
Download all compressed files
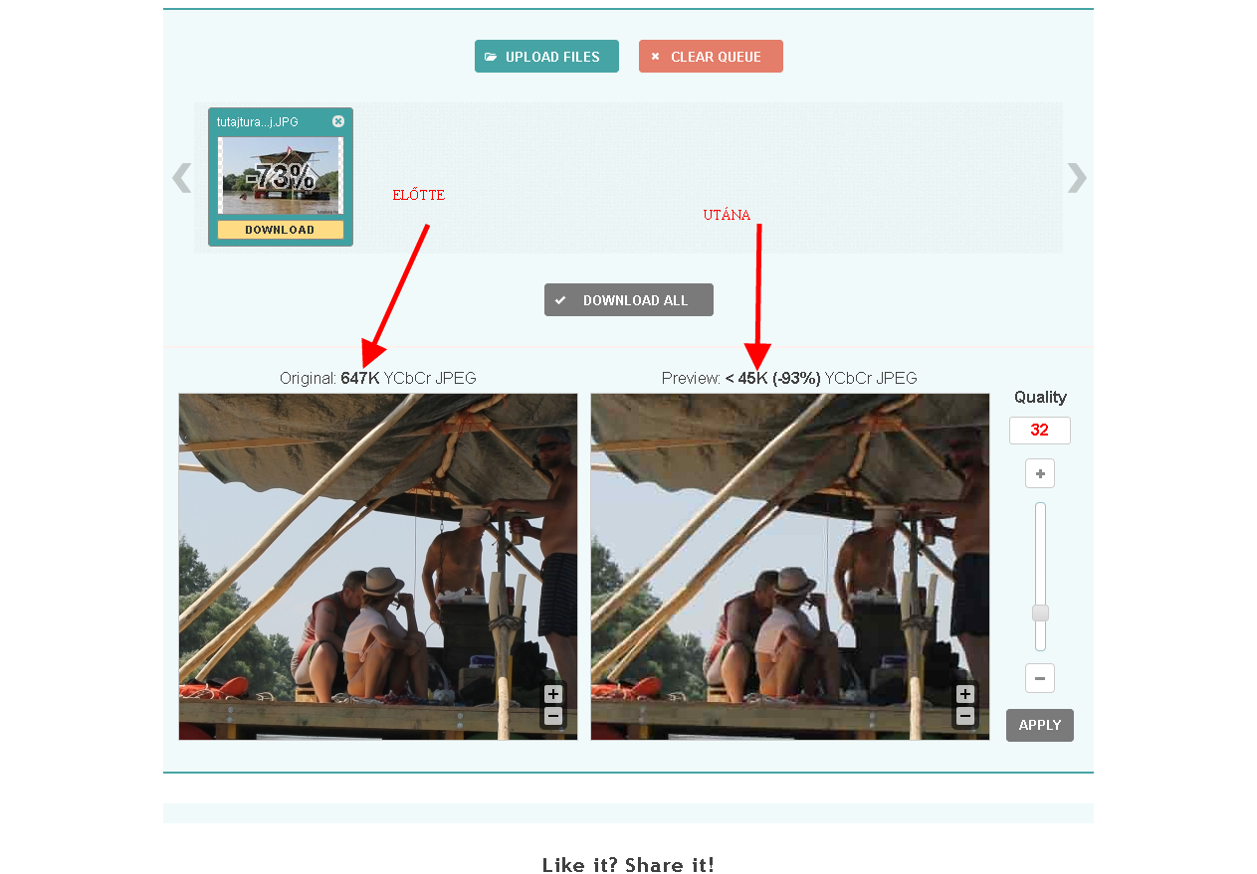(x=628, y=300)
